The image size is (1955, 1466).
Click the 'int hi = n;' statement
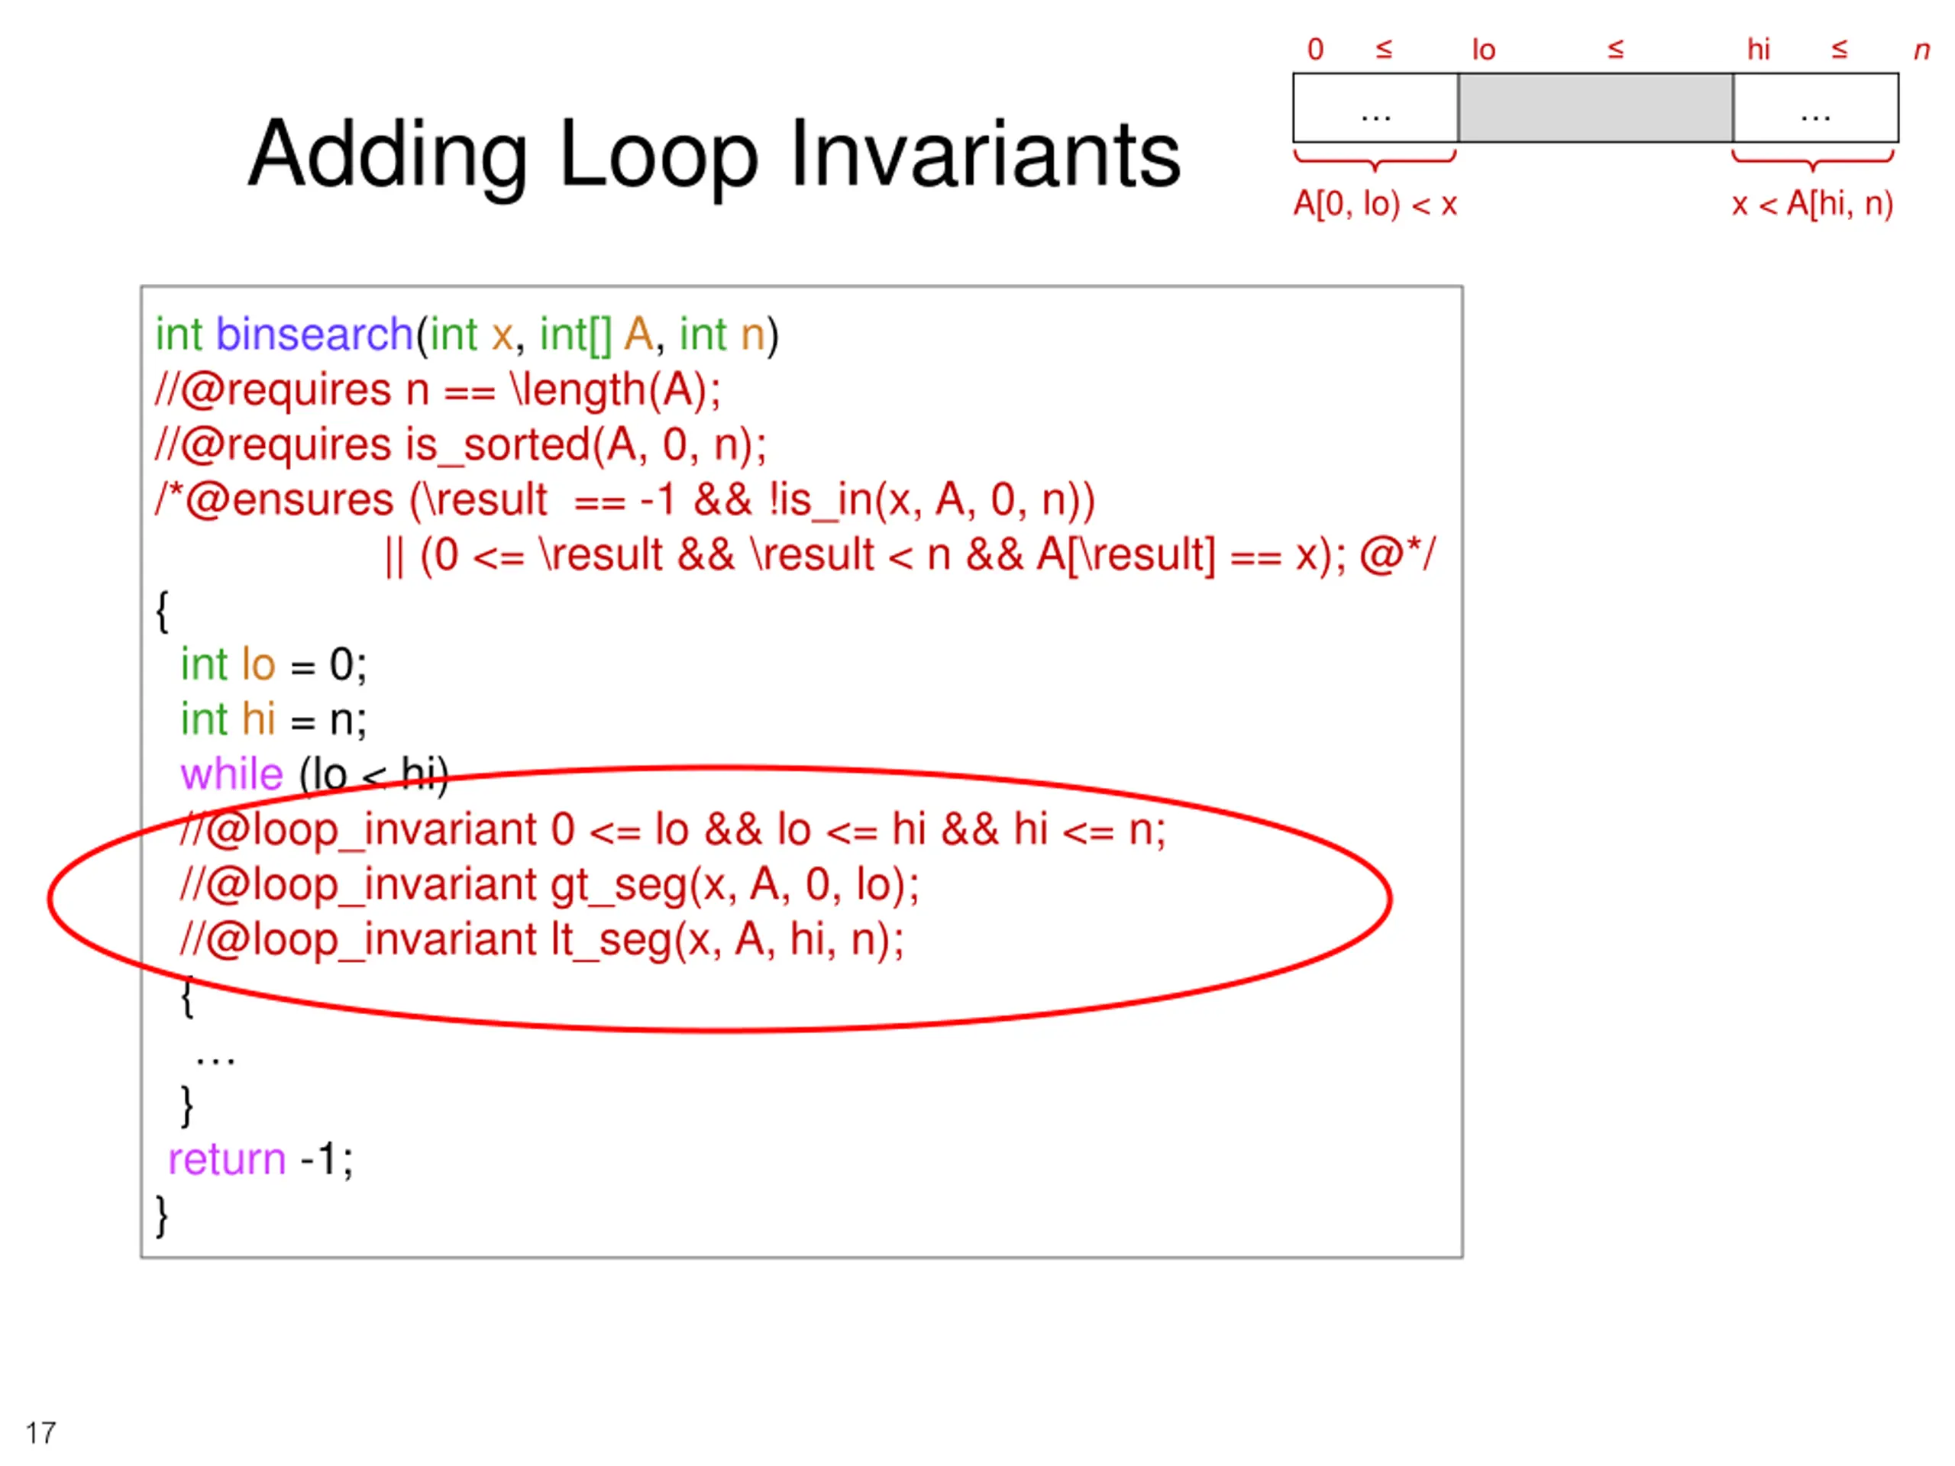tap(273, 719)
